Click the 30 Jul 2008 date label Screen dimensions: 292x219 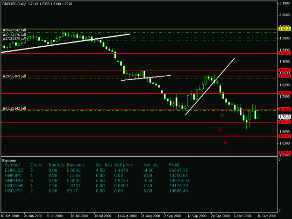(103, 216)
